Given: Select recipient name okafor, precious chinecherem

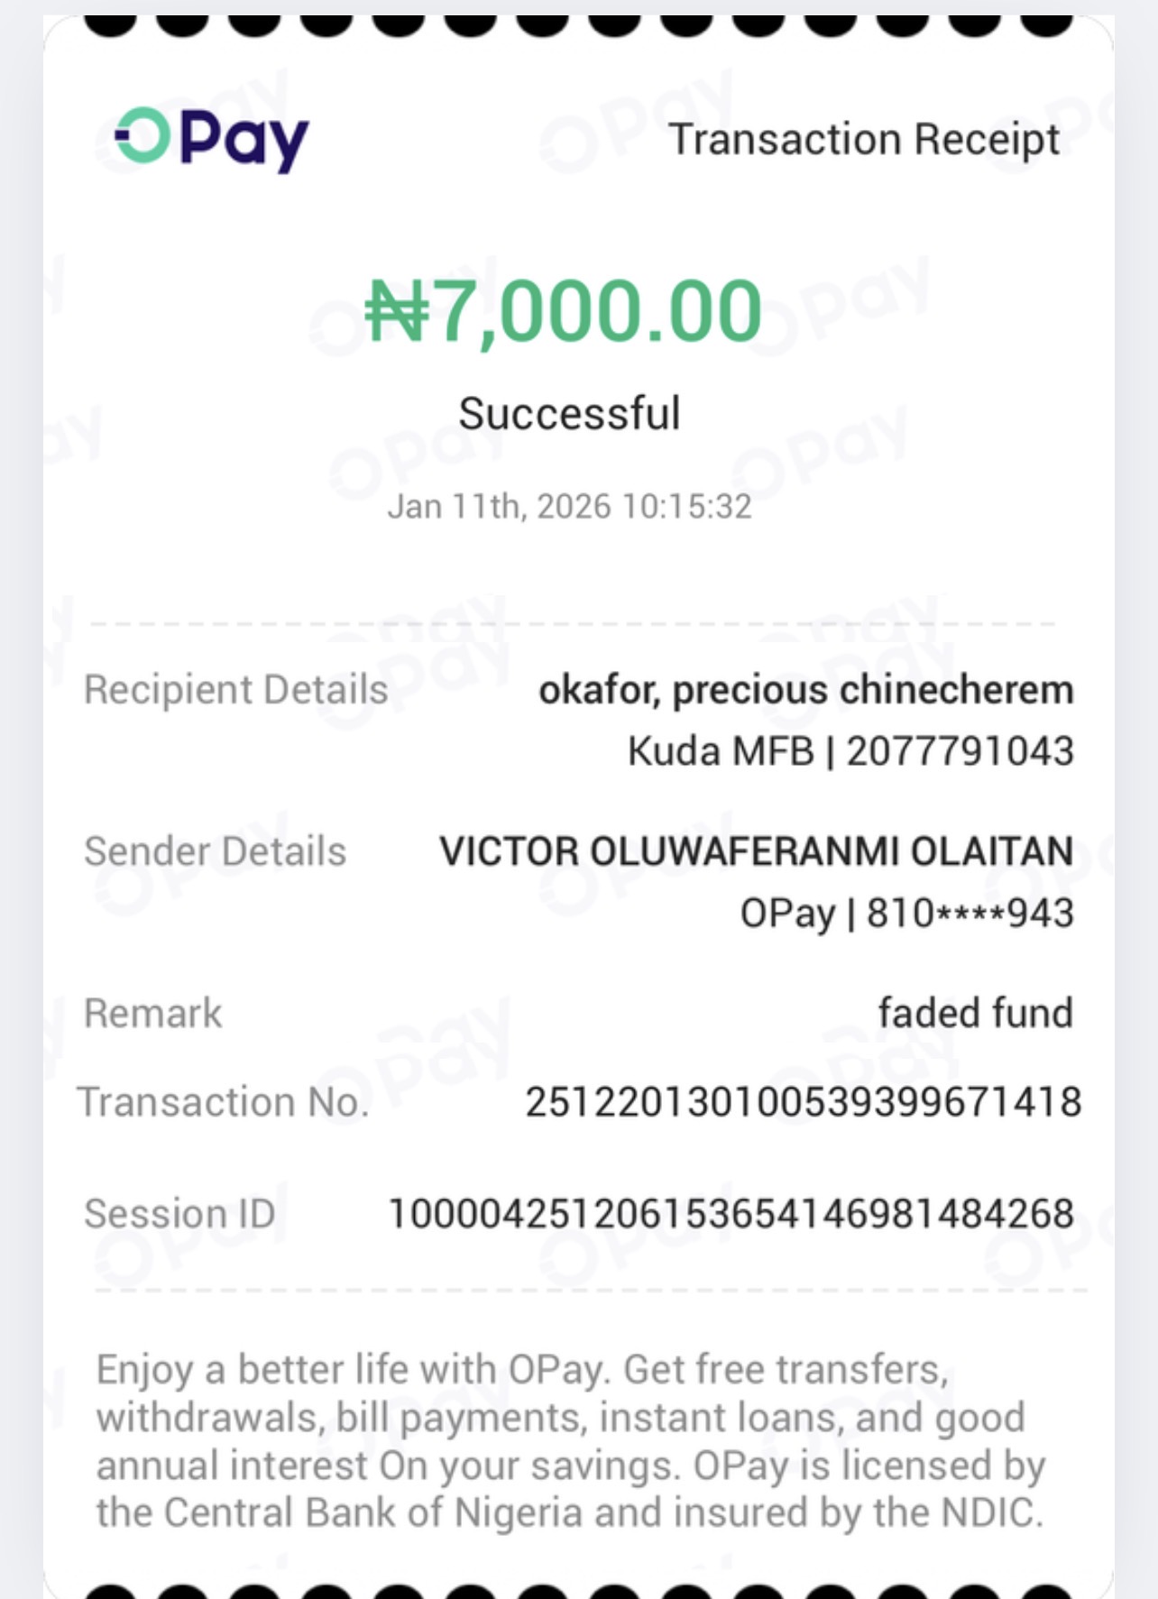Looking at the screenshot, I should pos(805,690).
